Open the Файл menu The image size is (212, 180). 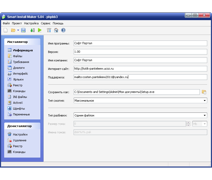pyautogui.click(x=6, y=23)
